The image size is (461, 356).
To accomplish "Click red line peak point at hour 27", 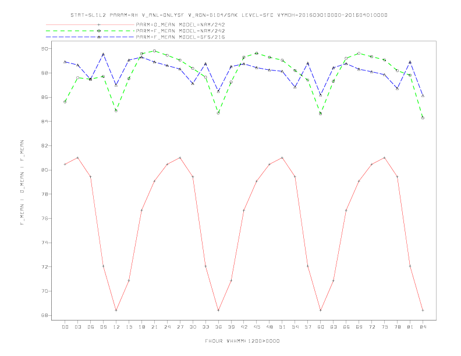I will pos(180,158).
